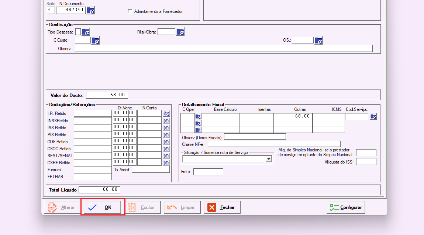The height and width of the screenshot is (235, 424).
Task: Open the I.R. Retido account lookup icon
Action: [166, 113]
